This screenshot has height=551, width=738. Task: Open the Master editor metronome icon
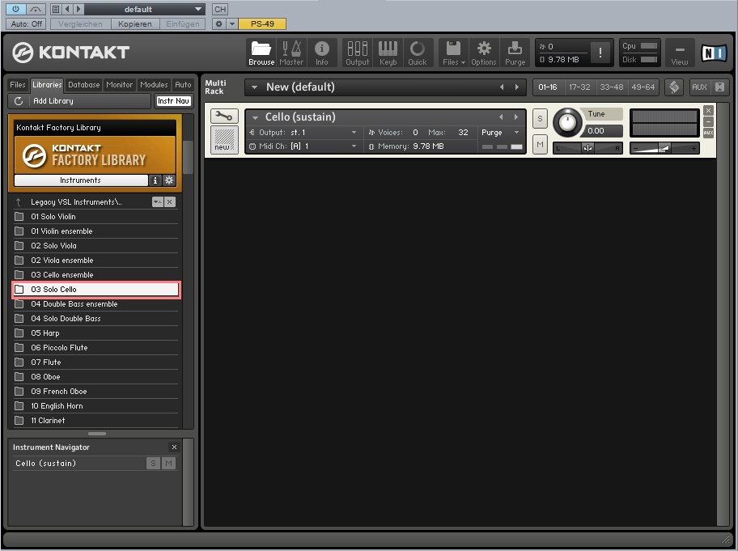pos(291,53)
